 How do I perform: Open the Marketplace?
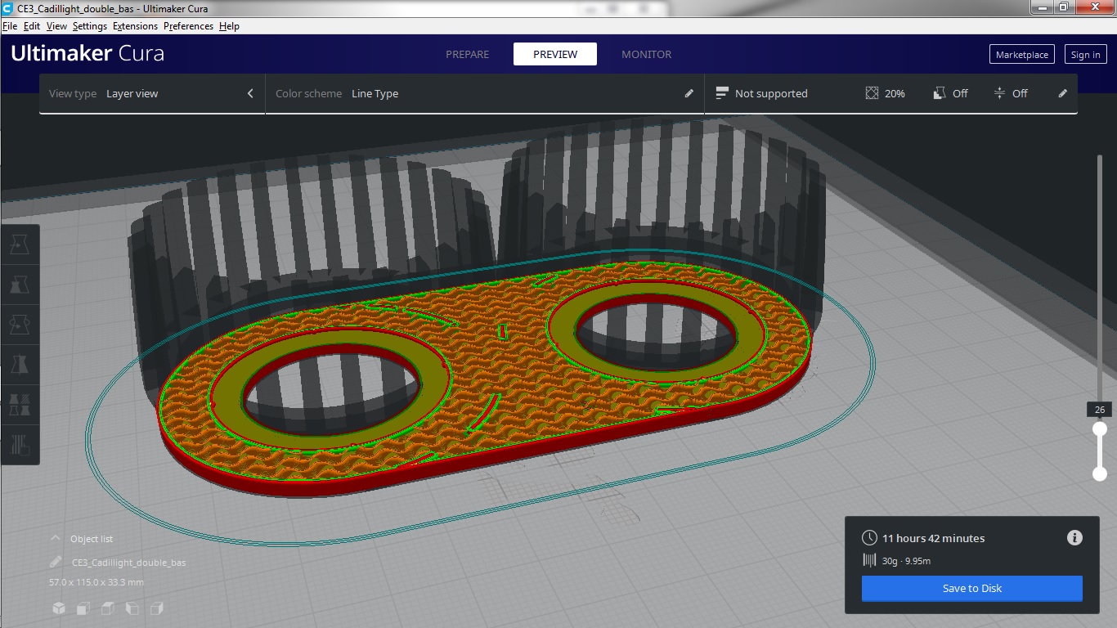1022,55
